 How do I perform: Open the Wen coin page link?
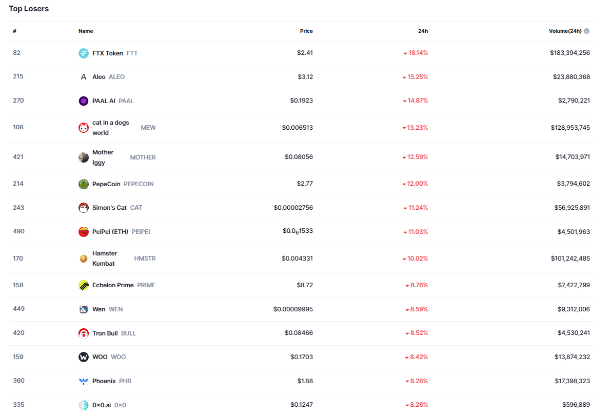point(98,309)
